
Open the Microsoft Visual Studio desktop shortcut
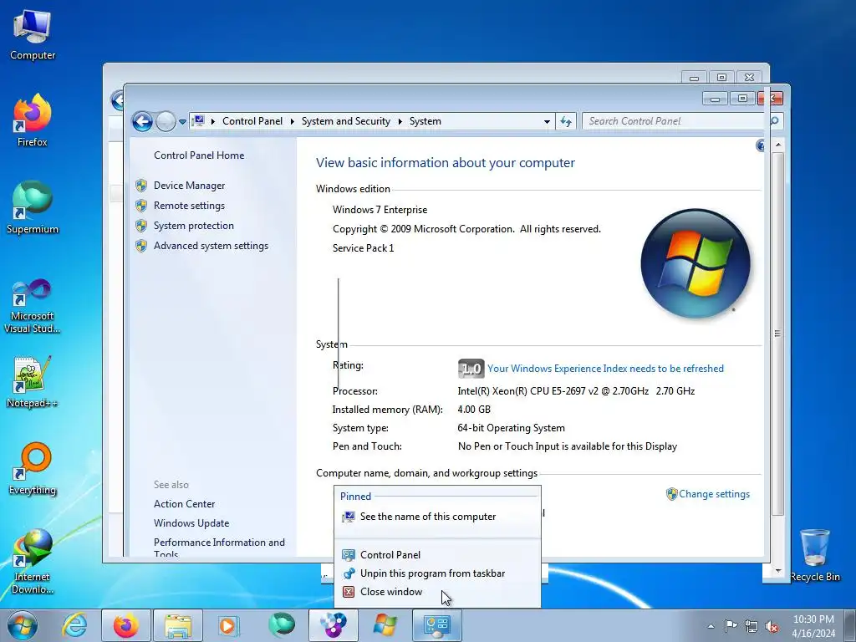pos(33,306)
